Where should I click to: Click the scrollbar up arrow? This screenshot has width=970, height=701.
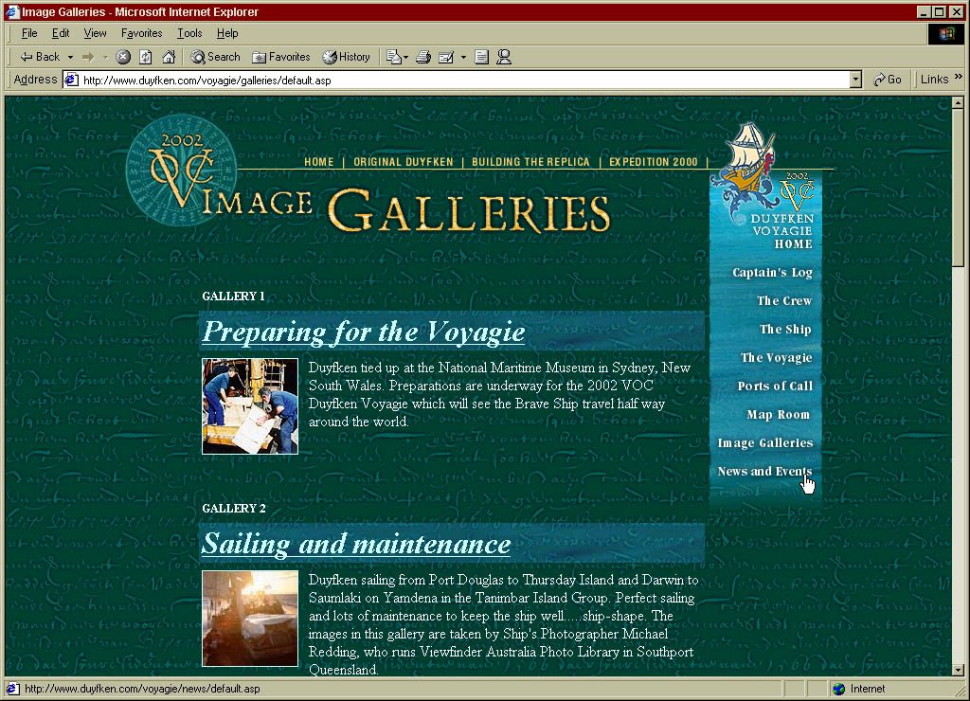(958, 102)
